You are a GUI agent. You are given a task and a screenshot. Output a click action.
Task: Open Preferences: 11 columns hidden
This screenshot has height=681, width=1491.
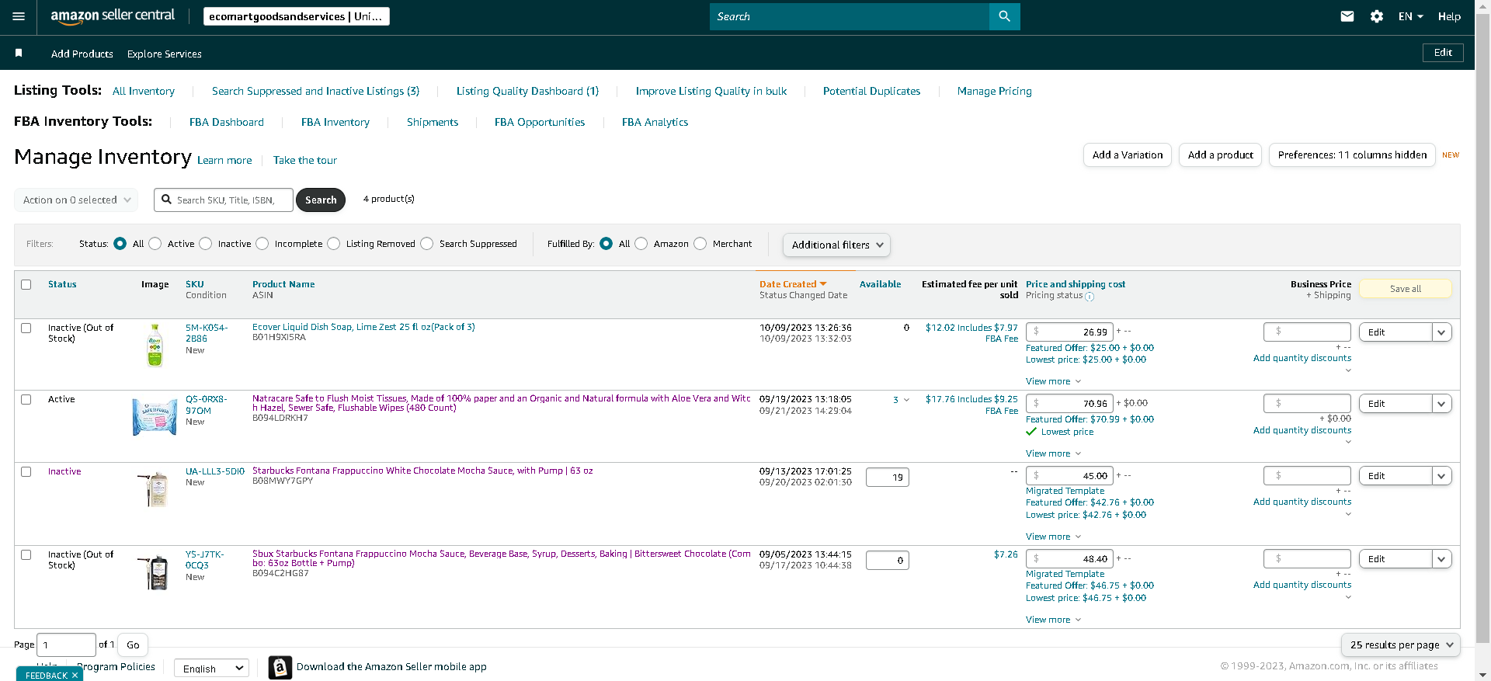click(1352, 155)
